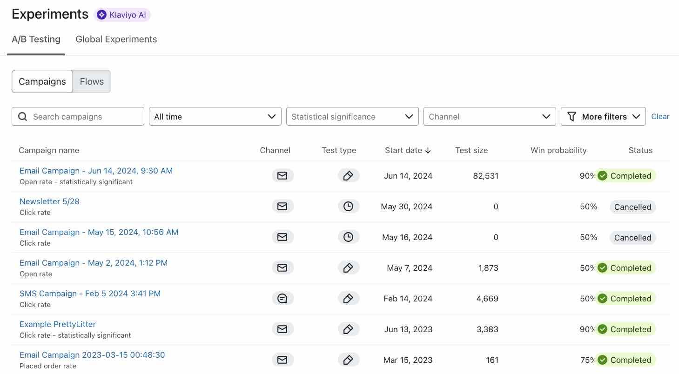Click the clock send-time test icon for Newsletter 5/28
679x374 pixels.
[349, 206]
